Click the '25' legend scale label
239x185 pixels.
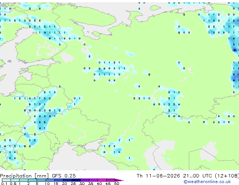[73, 183]
